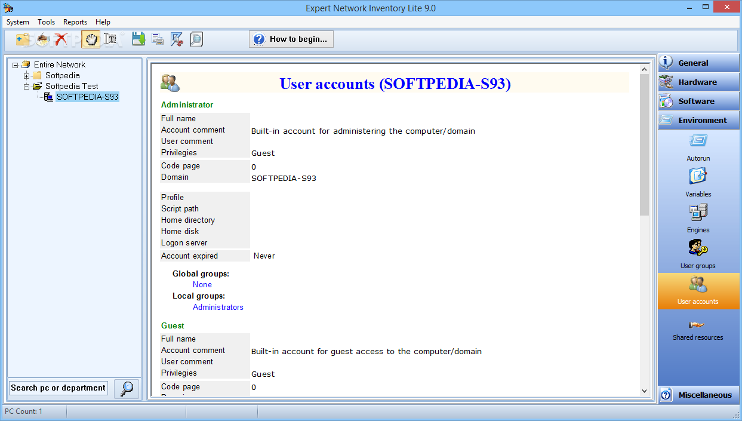Click the report scrollbar down arrow

pos(644,391)
